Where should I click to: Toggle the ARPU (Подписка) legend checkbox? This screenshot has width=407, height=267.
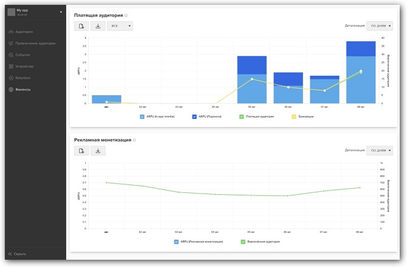pyautogui.click(x=193, y=116)
